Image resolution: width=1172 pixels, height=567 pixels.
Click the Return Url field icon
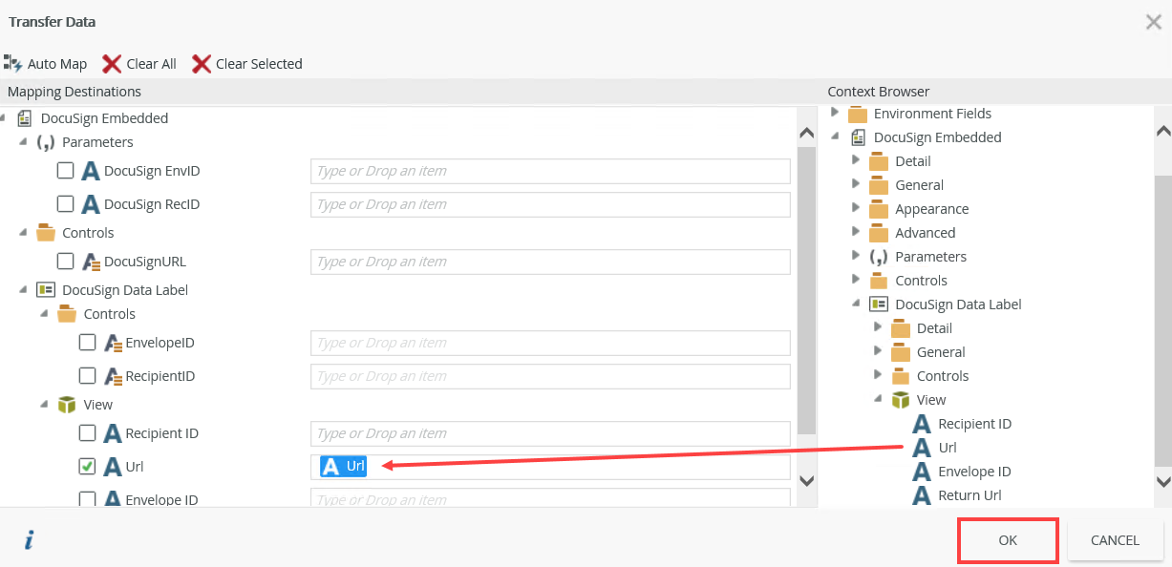pyautogui.click(x=922, y=495)
